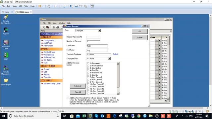This screenshot has height=119, width=212.
Task: Open the snapshot manager clock icon
Action: point(65,6)
